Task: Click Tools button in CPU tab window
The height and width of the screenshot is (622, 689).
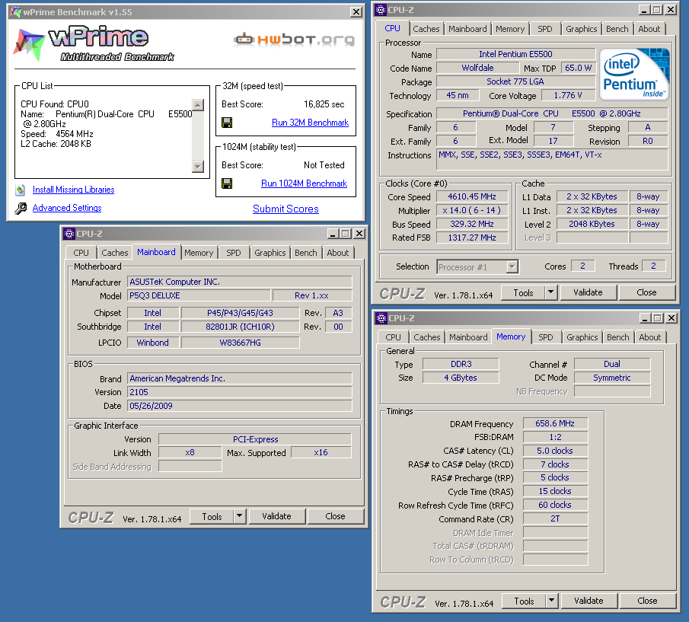Action: (x=523, y=292)
